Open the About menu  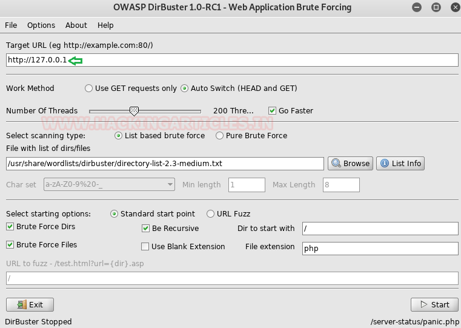coord(76,25)
